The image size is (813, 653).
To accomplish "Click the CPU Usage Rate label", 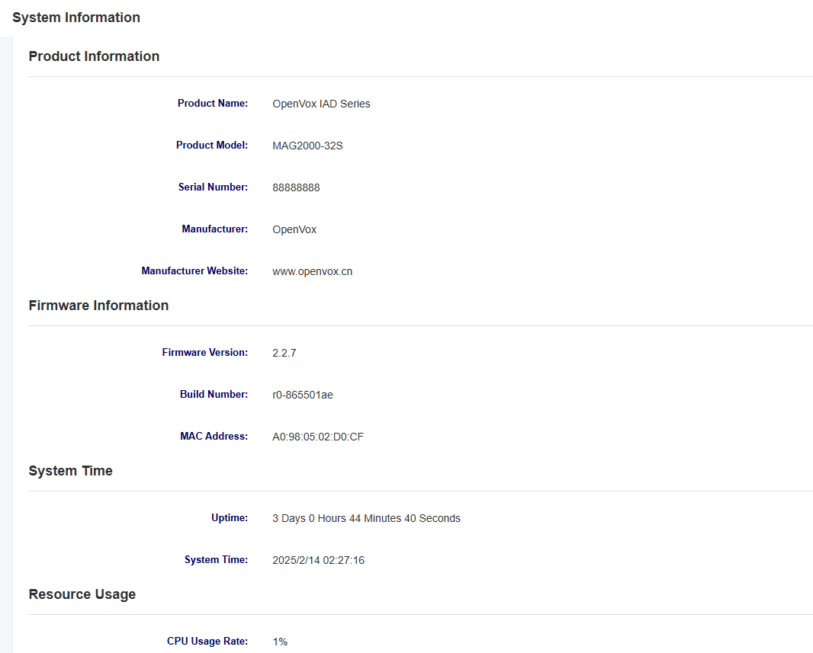I will coord(207,641).
